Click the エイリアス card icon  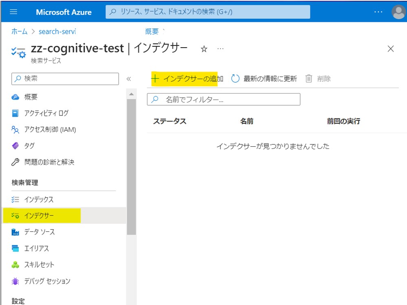15,248
